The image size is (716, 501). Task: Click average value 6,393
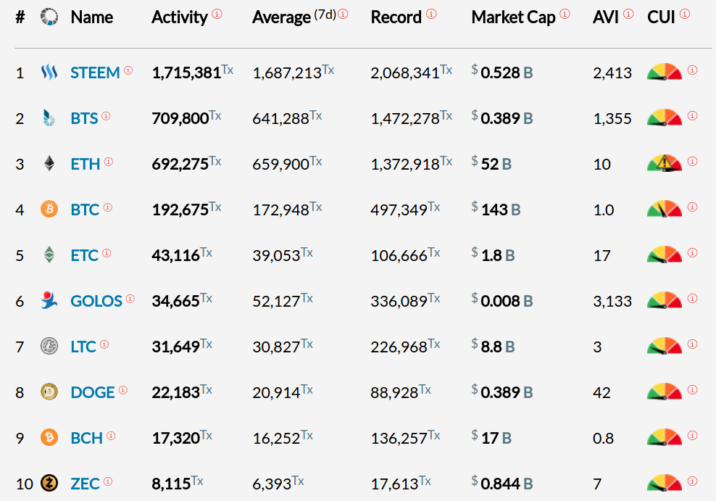tap(272, 484)
